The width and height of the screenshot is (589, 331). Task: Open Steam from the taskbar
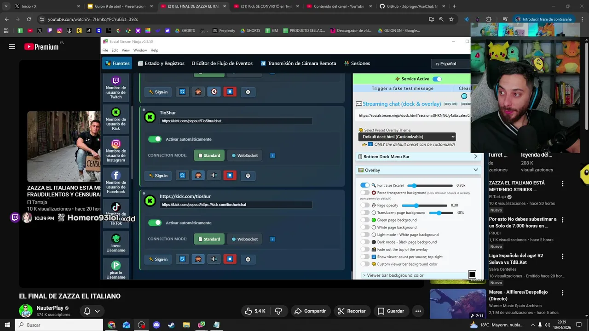click(171, 325)
